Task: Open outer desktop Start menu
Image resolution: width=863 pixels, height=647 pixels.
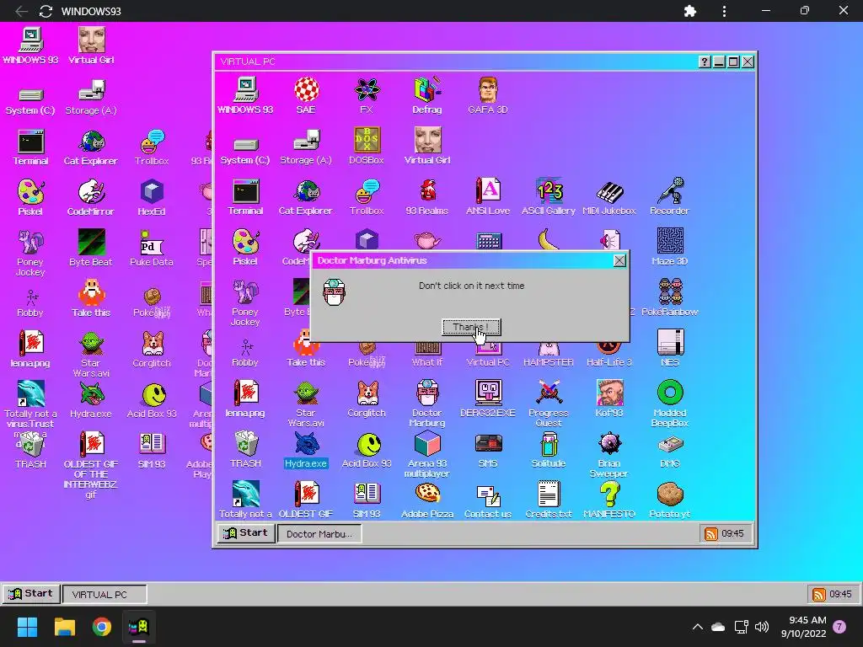Action: [31, 594]
